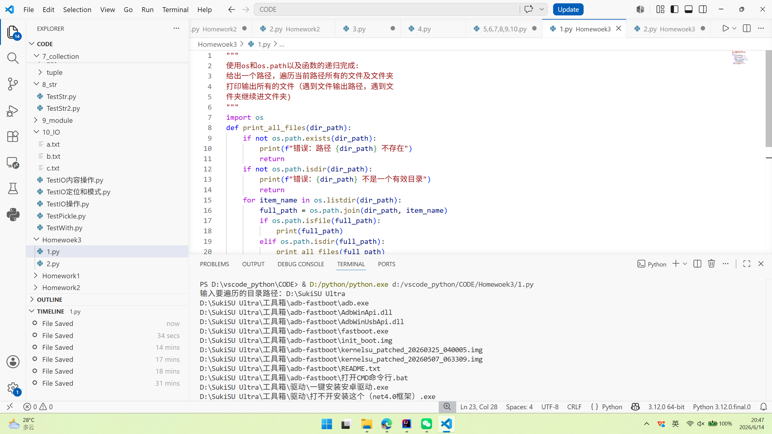Open new terminal launch profile dropdown
The width and height of the screenshot is (772, 434).
tap(685, 264)
